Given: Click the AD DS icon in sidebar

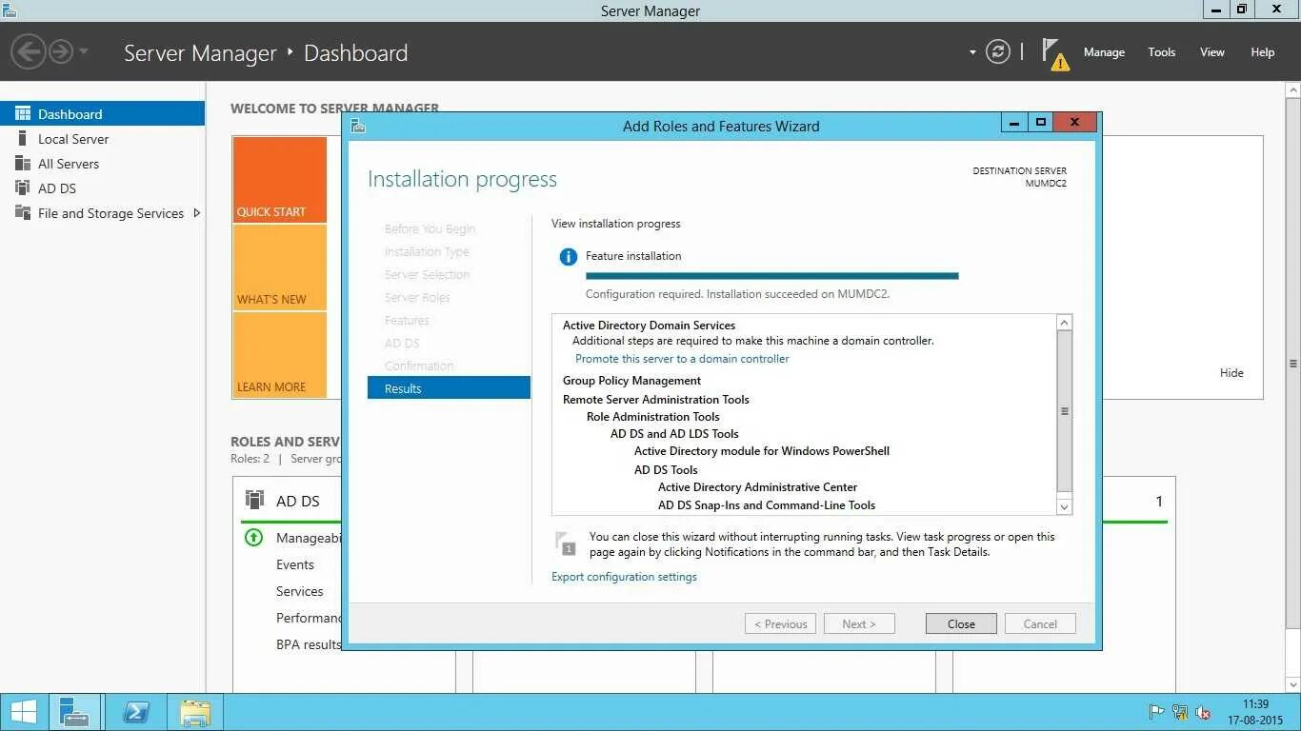Looking at the screenshot, I should tap(23, 188).
